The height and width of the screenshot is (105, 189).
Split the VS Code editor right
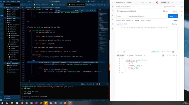105,5
